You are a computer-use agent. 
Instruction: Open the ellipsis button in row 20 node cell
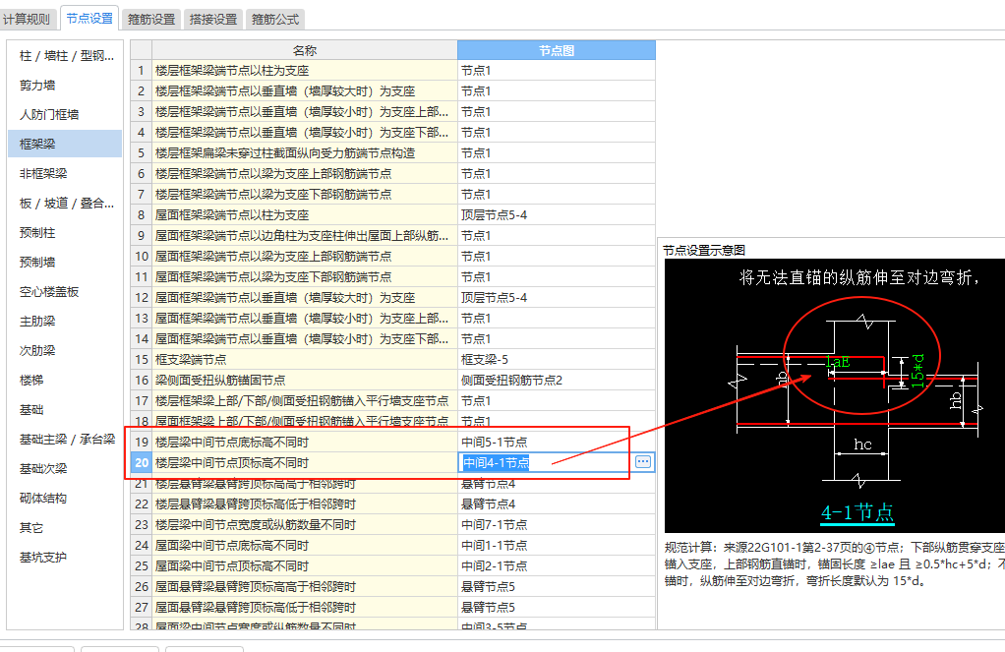pos(643,461)
